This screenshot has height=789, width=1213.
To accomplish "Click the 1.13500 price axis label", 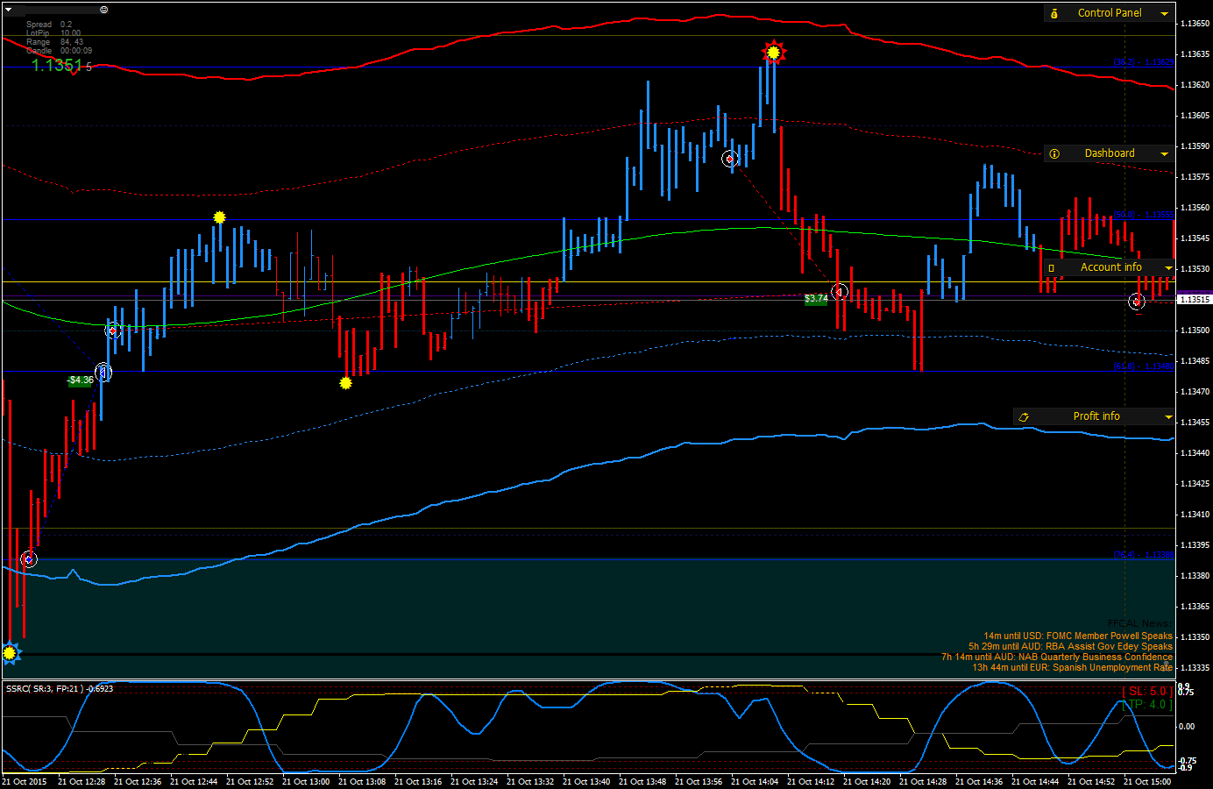I will (1195, 331).
